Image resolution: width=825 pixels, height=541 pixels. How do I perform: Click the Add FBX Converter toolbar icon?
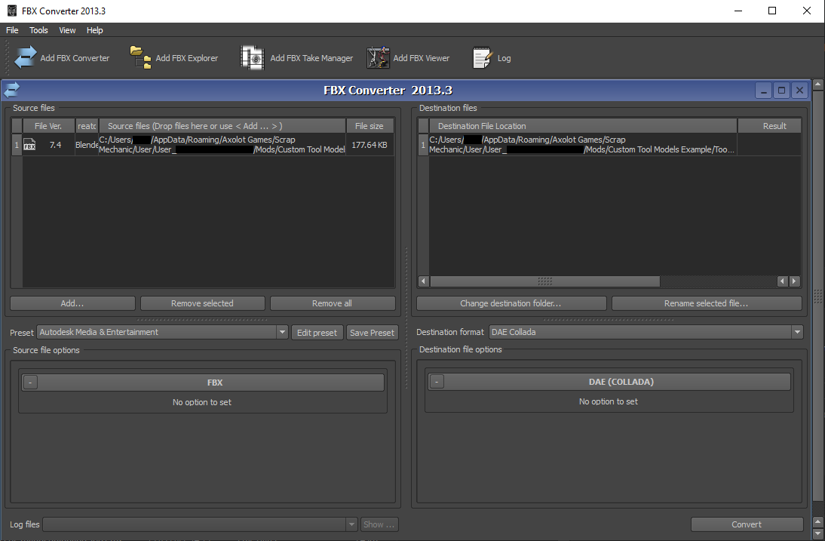click(25, 58)
